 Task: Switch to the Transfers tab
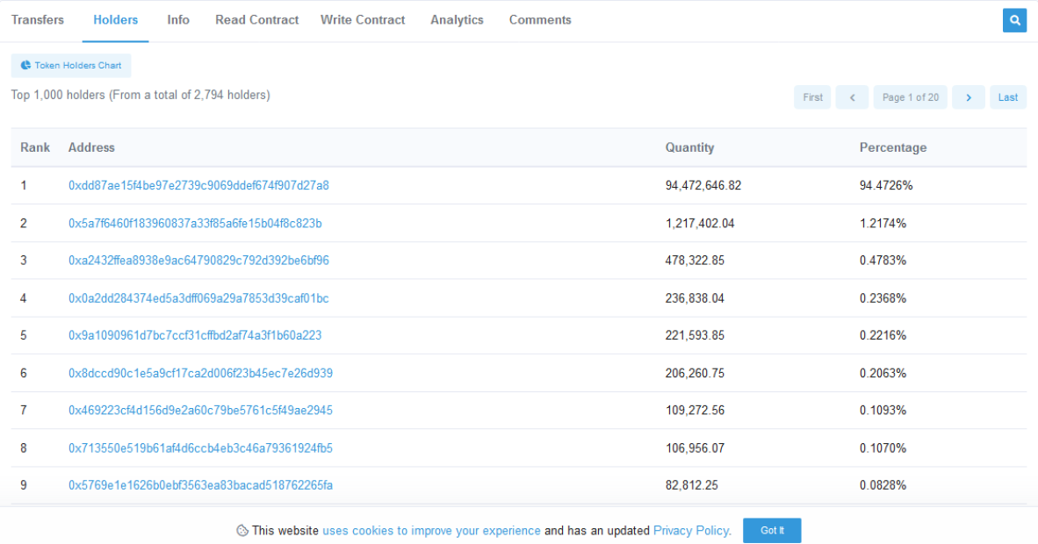pos(38,20)
